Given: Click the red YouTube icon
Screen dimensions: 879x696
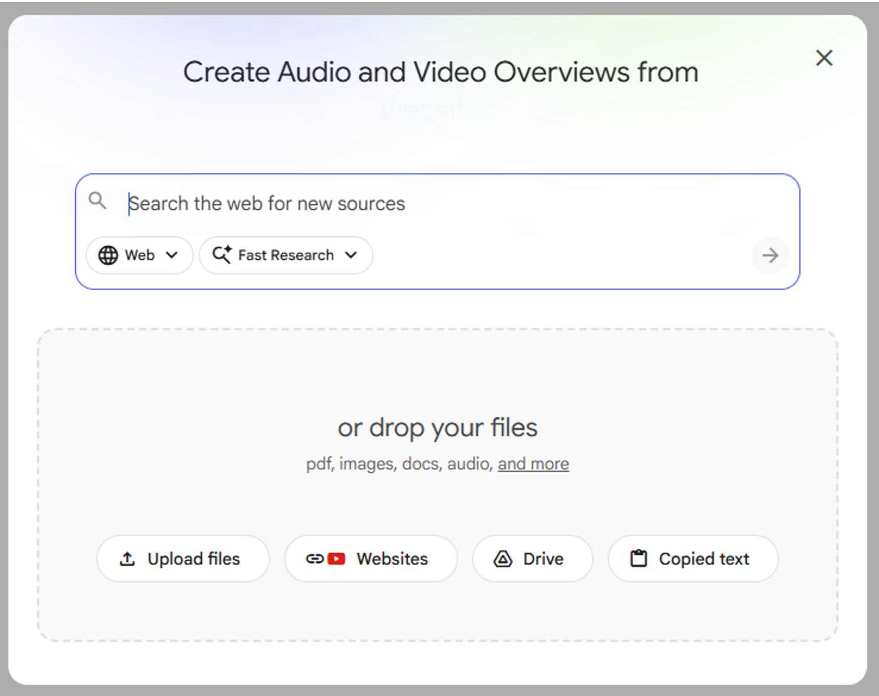Looking at the screenshot, I should pyautogui.click(x=336, y=559).
